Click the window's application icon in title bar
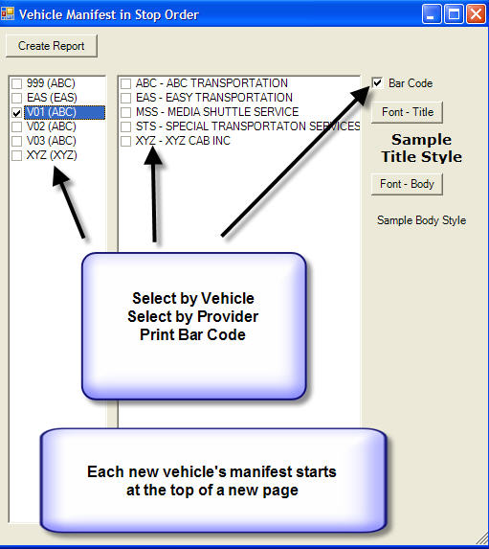The image size is (489, 549). pos(8,14)
